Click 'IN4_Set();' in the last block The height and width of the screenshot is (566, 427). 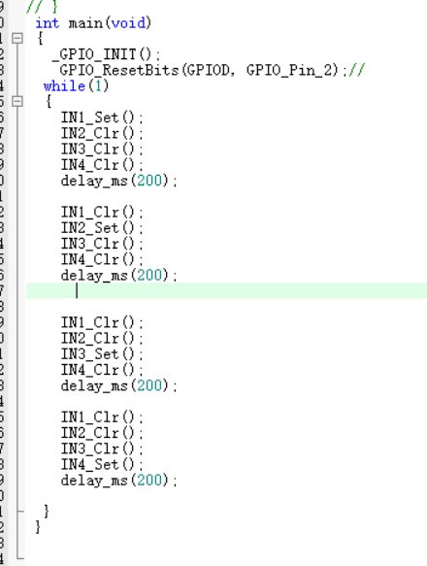pos(102,464)
